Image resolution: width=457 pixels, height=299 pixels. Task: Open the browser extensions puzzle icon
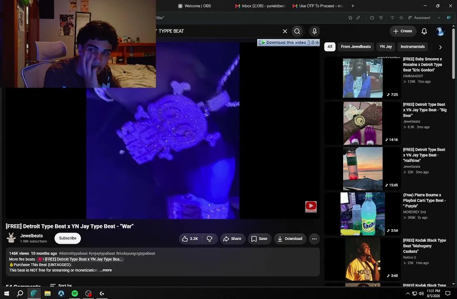pos(372,18)
